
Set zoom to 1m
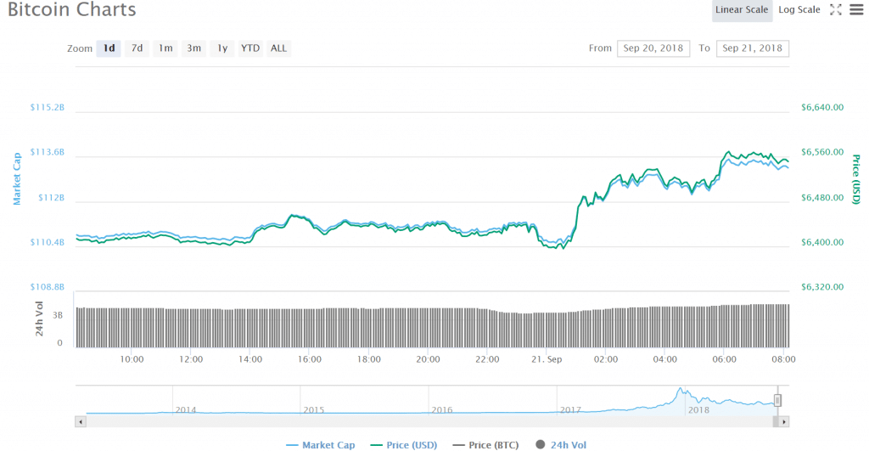[165, 48]
